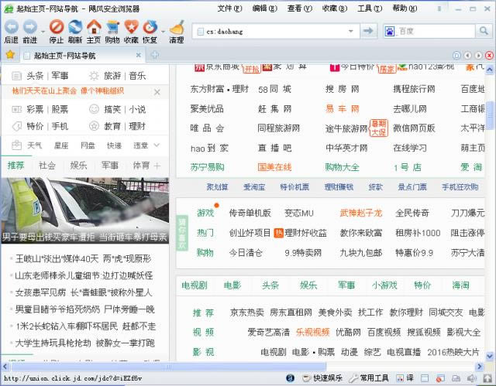Add news category with plus after 体育

157,166
